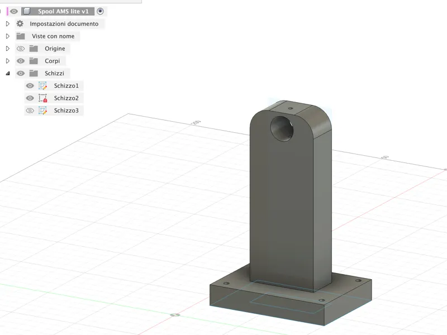Hide Schizzo1 using its eye icon
The height and width of the screenshot is (335, 447).
(30, 86)
